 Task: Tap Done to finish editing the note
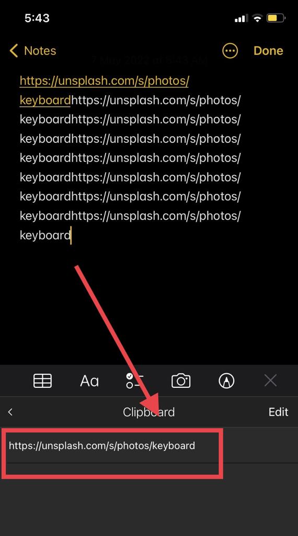268,51
